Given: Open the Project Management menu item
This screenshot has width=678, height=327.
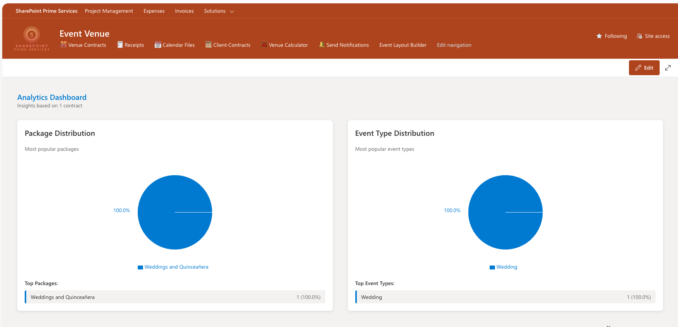Looking at the screenshot, I should (109, 11).
